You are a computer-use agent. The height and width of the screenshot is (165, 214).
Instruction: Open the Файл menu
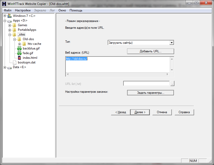coord(8,10)
